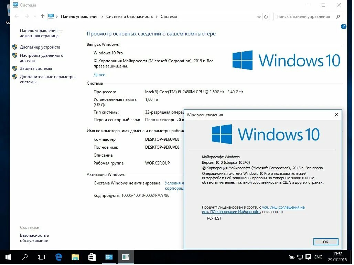Open Дополнительные параметры системы link
The height and width of the screenshot is (265, 354).
point(47,79)
